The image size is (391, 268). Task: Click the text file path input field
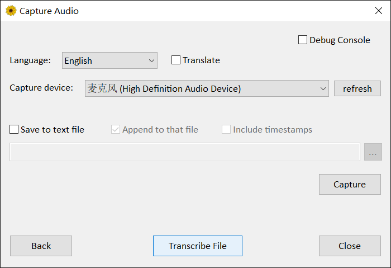pyautogui.click(x=185, y=152)
